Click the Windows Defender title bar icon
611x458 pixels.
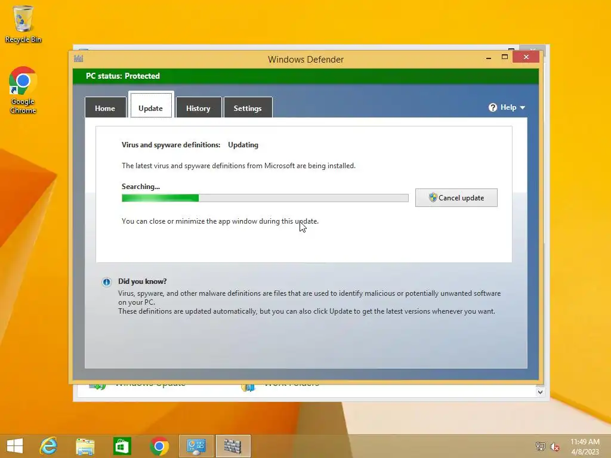click(x=78, y=59)
